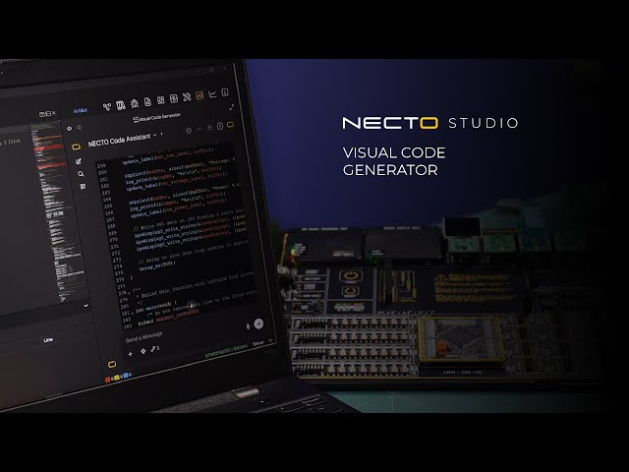Click the plus attach icon under message box
Viewport: 629px width, 472px height.
(130, 354)
